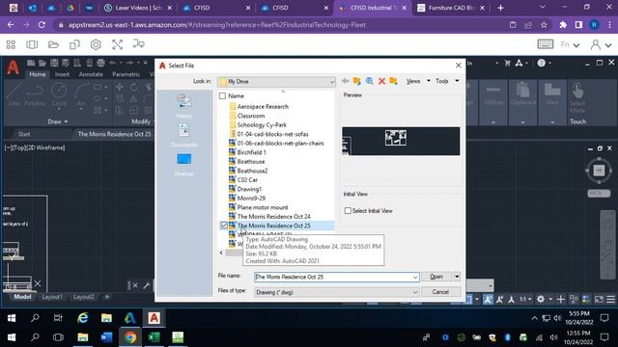The height and width of the screenshot is (347, 618).
Task: Open the AppStream settings gear icon
Action: click(96, 44)
